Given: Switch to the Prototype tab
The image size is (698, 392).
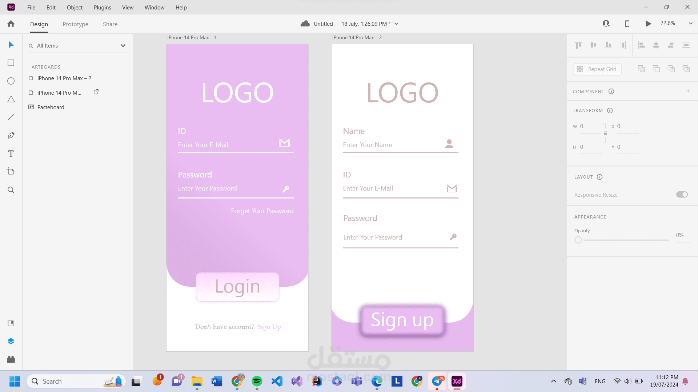Looking at the screenshot, I should (x=75, y=24).
